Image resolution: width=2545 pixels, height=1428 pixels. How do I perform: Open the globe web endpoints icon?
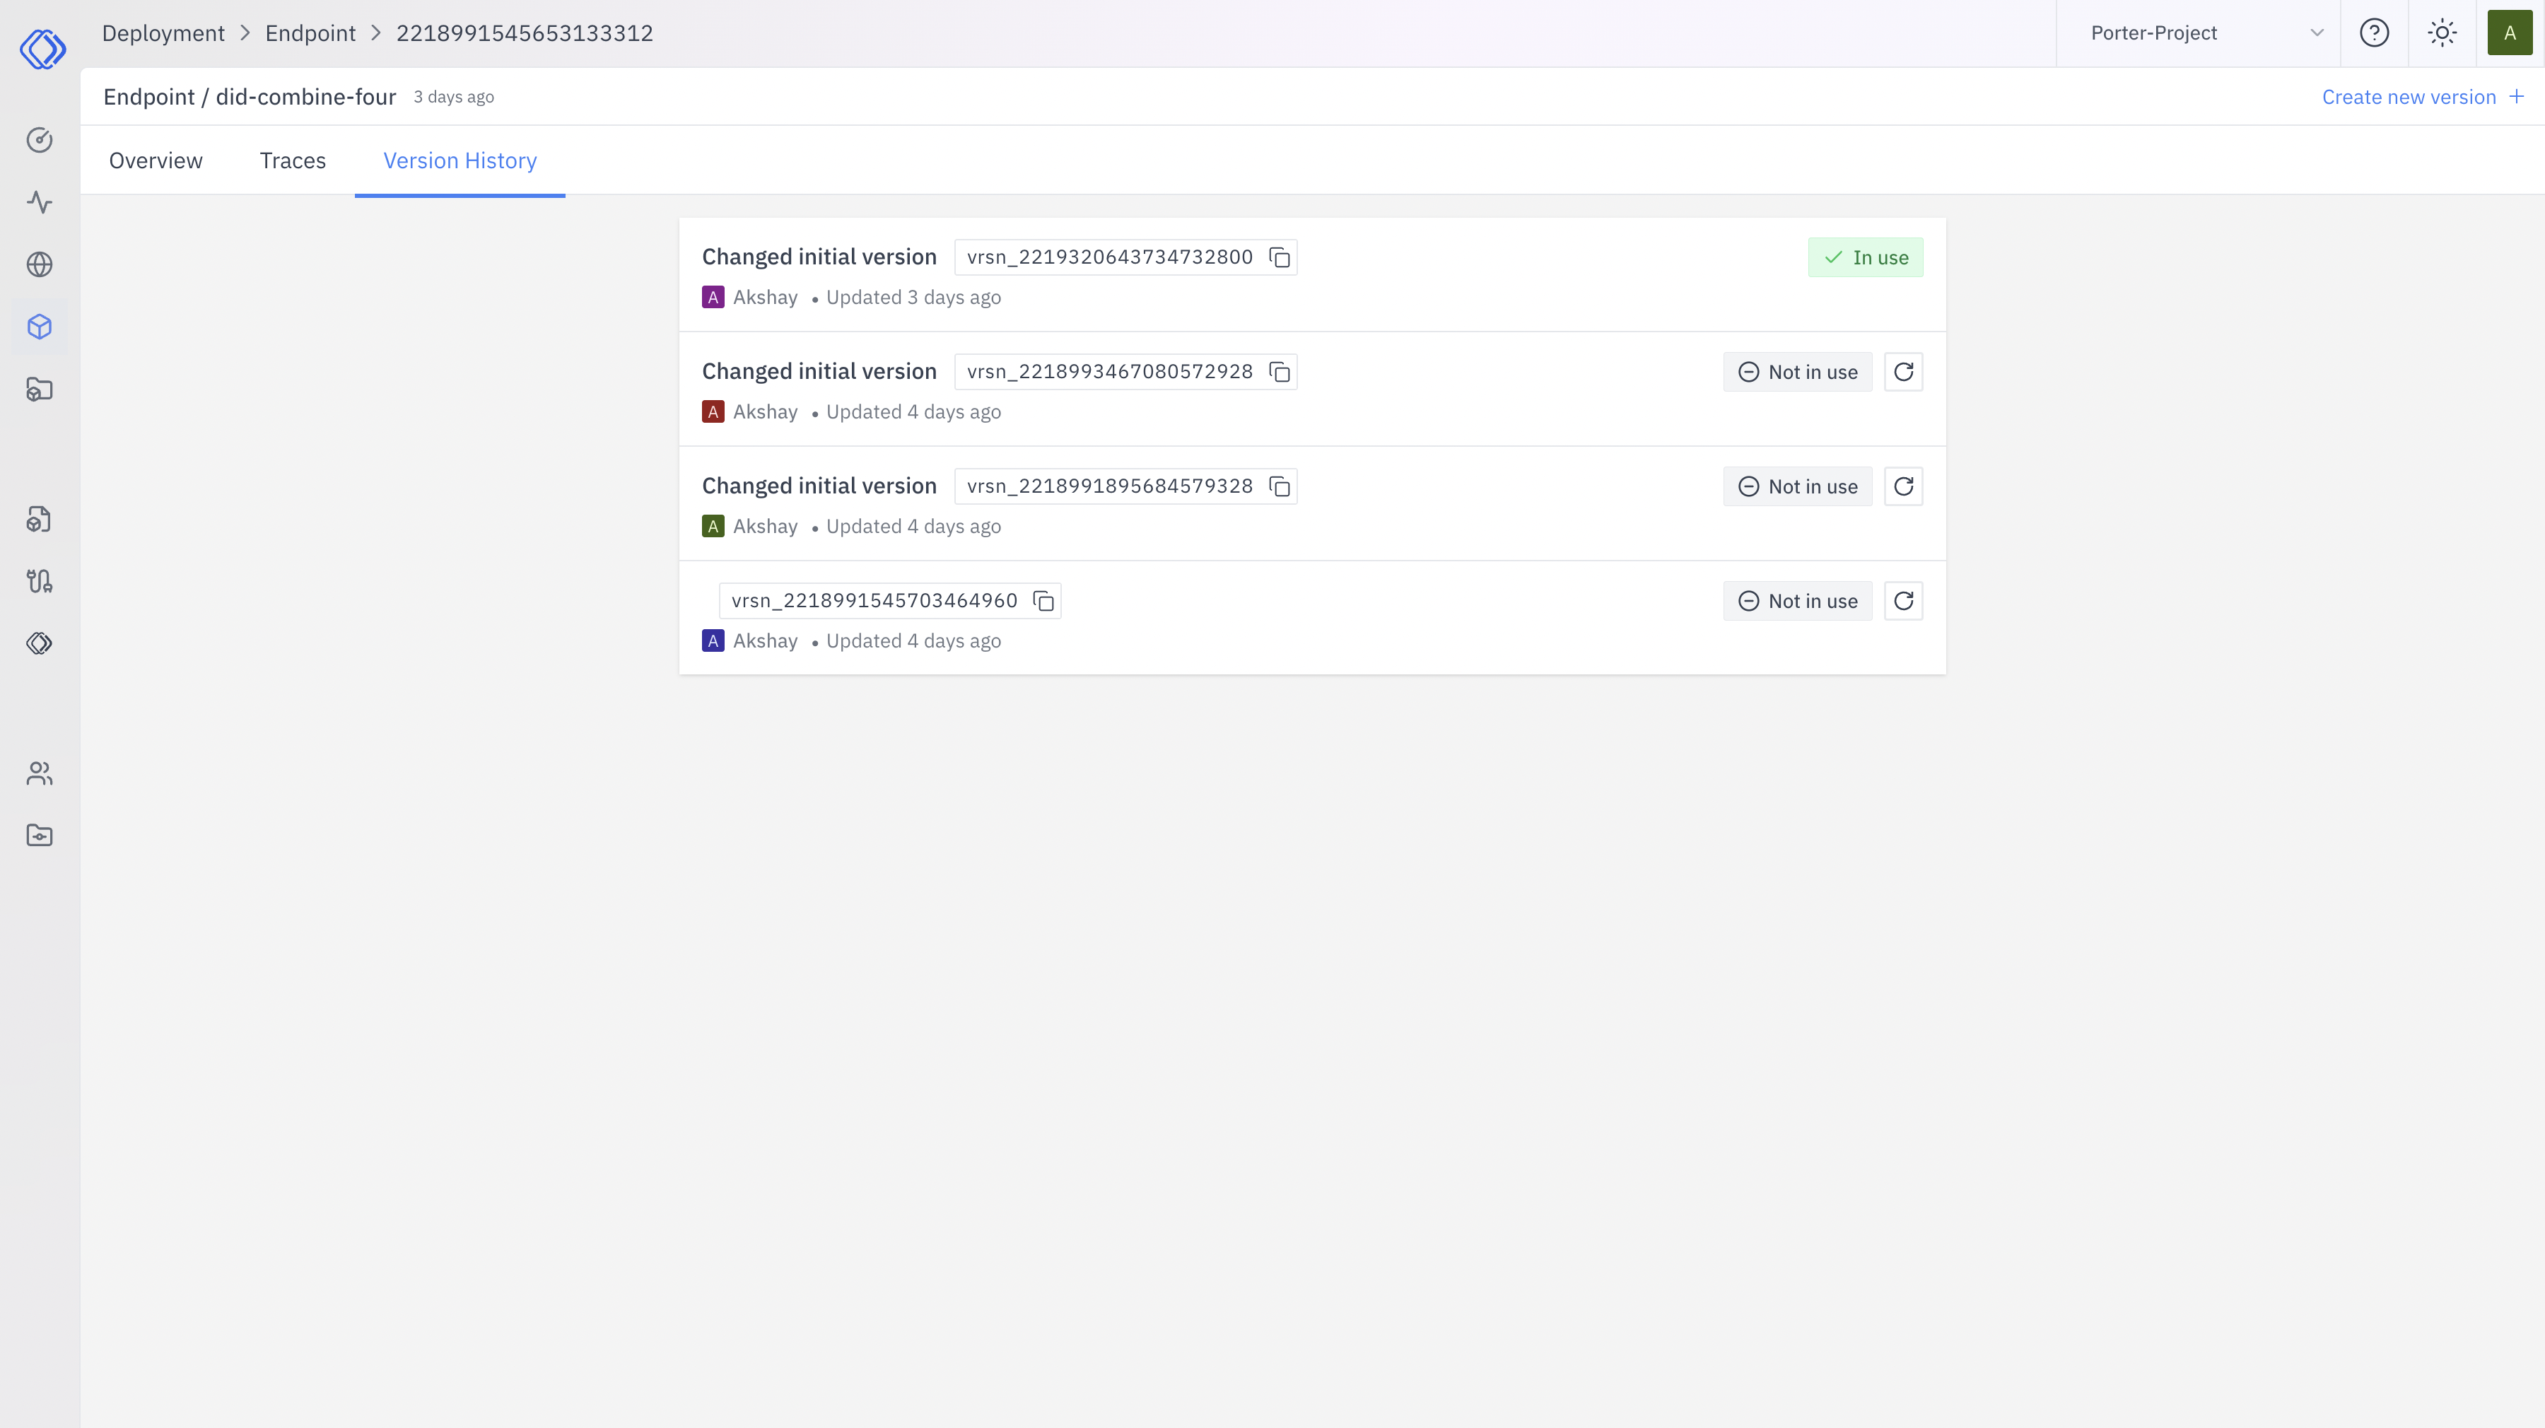(x=40, y=264)
